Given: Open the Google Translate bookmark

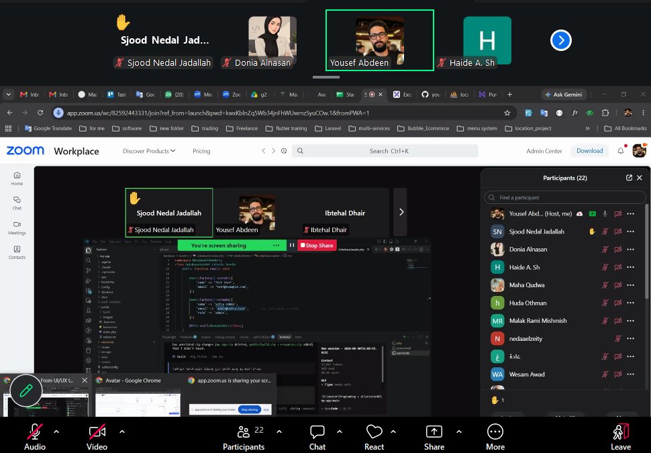Looking at the screenshot, I should click(48, 128).
